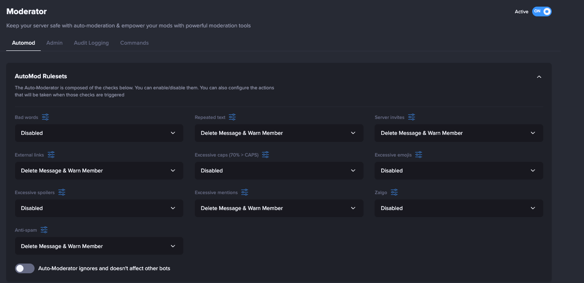Open the Excessive caps action dropdown
The height and width of the screenshot is (283, 584).
[x=279, y=171]
